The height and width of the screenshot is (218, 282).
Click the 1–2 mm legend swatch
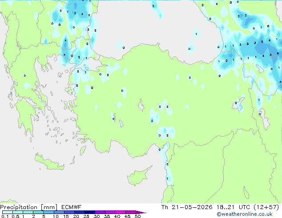[28, 212]
